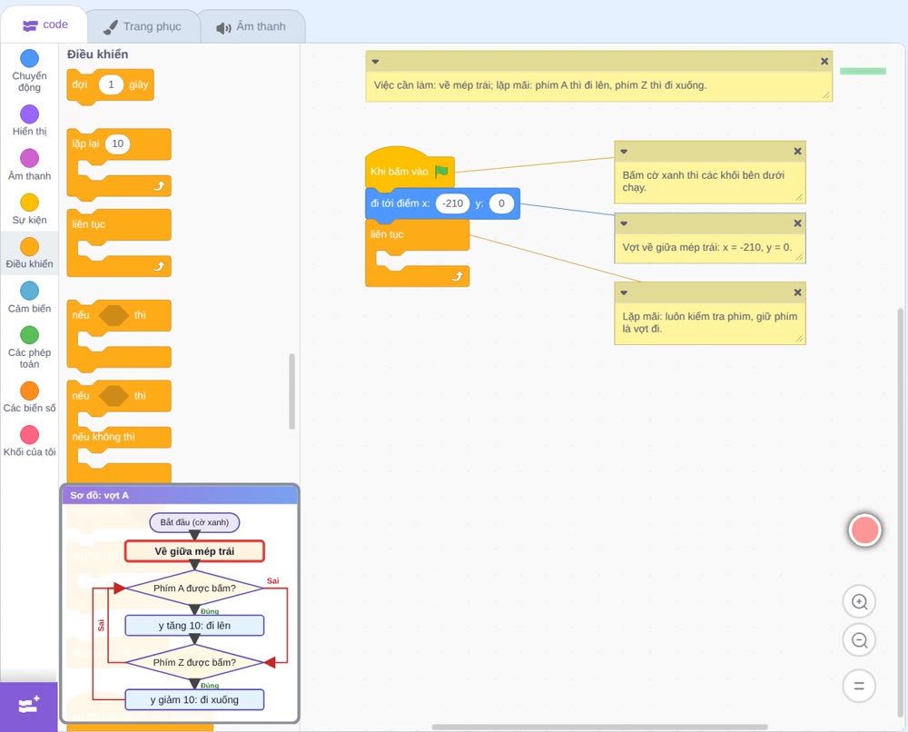Select the Chuyển động category circle

coord(30,58)
